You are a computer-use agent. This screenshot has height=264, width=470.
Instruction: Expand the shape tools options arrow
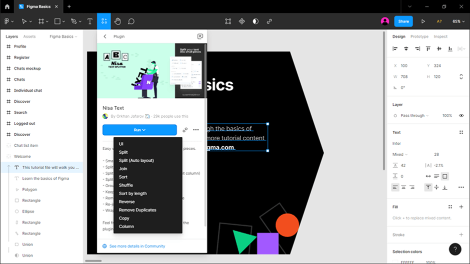click(64, 21)
